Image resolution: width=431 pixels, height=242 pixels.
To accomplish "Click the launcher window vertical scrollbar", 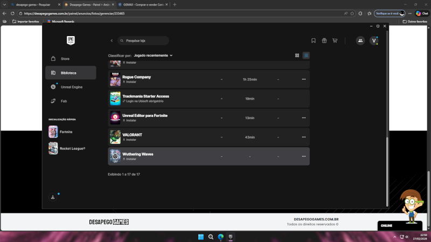I will click(387, 172).
